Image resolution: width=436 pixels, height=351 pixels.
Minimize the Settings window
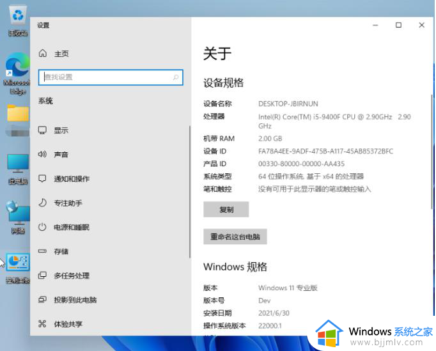[x=375, y=25]
